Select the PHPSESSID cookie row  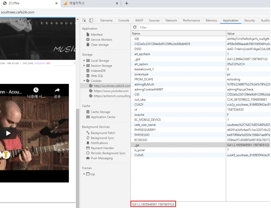tap(201, 135)
